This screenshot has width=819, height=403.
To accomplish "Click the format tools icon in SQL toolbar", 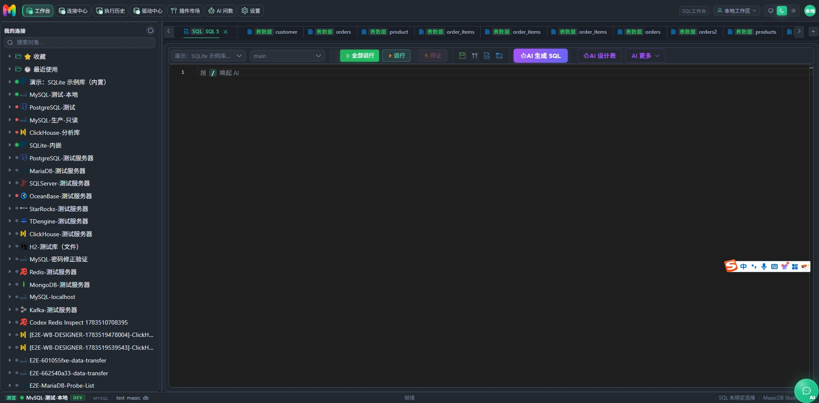I will (x=475, y=56).
